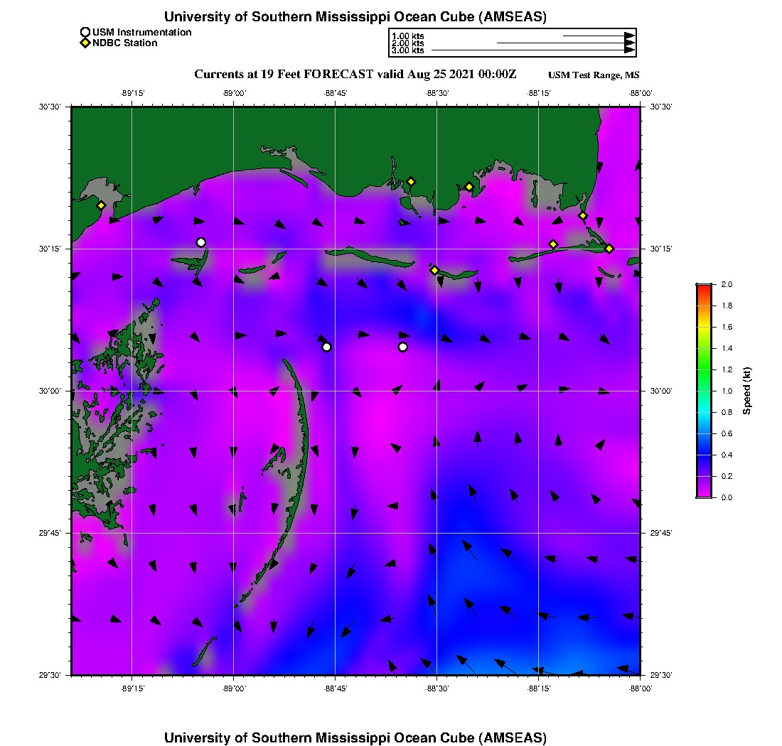Click the easternmost USM Instrumentation circle on map
Screen dimensions: 782x746
pyautogui.click(x=403, y=347)
